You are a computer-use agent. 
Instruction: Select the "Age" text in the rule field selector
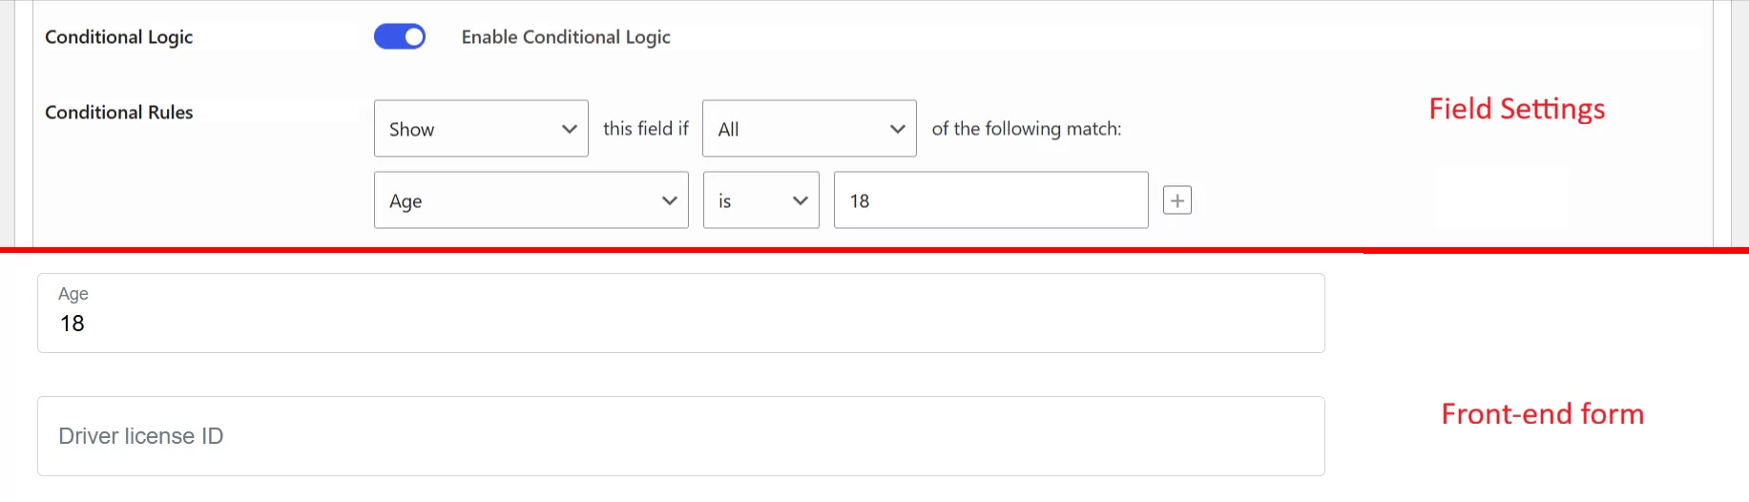point(406,201)
